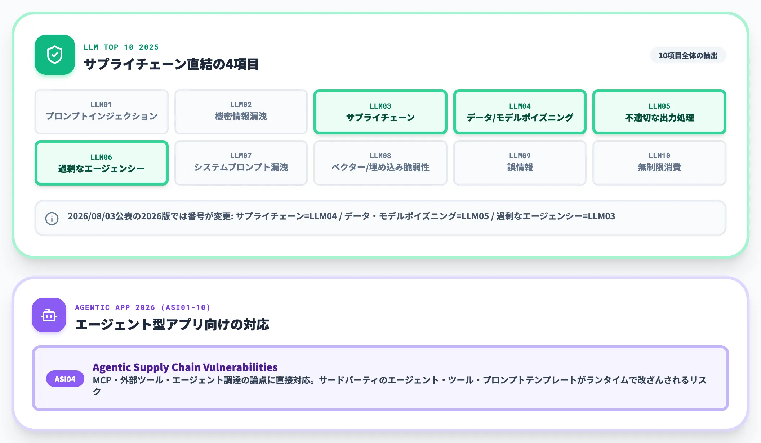761x443 pixels.
Task: Click the LLM04 データ/モデルポイズニング card
Action: pyautogui.click(x=520, y=112)
